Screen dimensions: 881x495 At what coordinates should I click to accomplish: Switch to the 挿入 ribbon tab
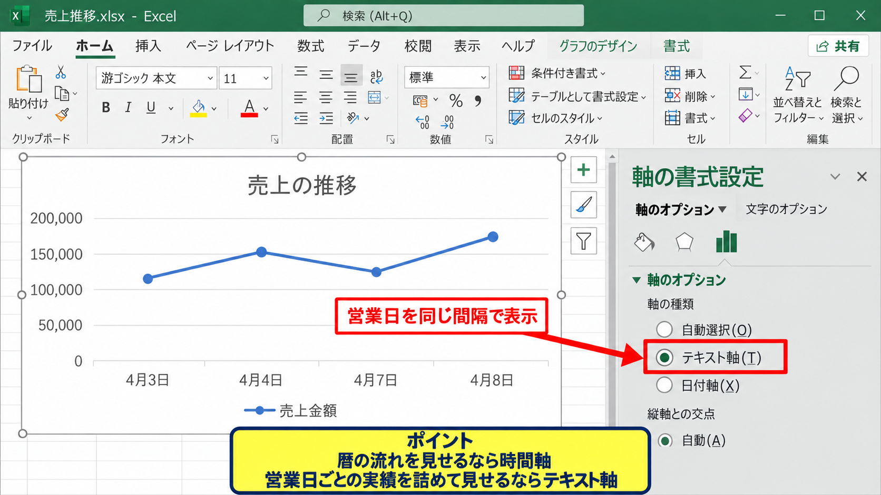(148, 46)
